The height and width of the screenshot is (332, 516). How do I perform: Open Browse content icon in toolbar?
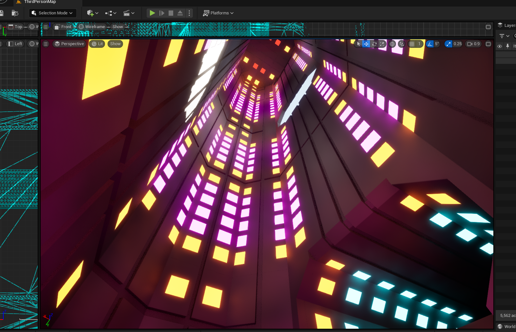[x=15, y=13]
